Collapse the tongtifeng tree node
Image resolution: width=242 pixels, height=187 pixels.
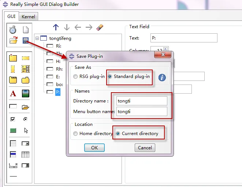[x=37, y=38]
